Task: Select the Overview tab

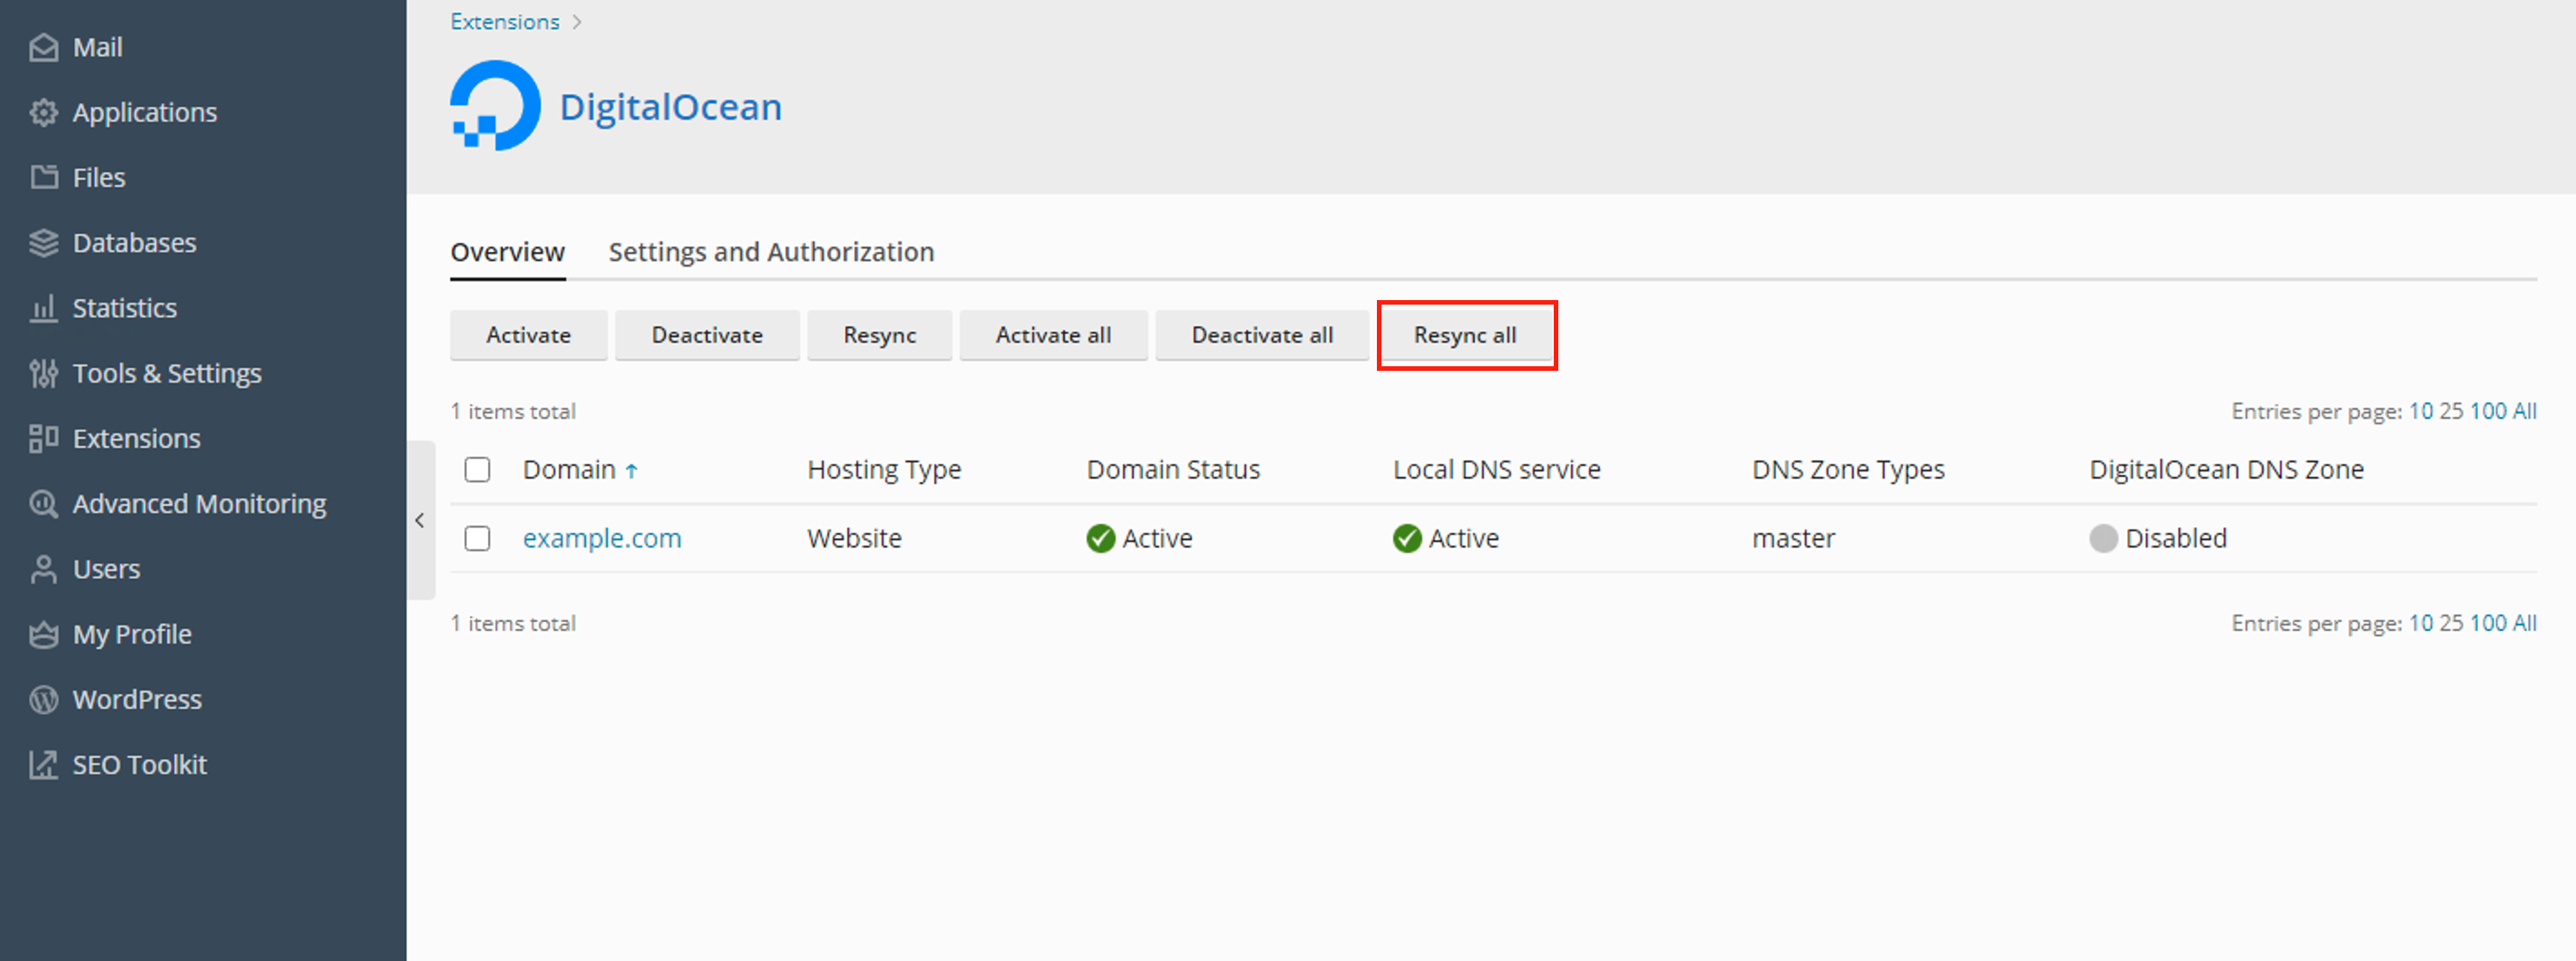Action: pyautogui.click(x=507, y=252)
